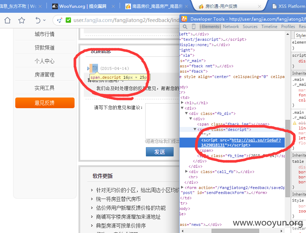Close 房价通-用户反馈 browser tab
The image size is (306, 233).
(x=259, y=6)
